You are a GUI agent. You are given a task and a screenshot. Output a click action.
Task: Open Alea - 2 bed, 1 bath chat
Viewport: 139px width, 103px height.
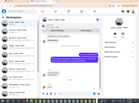tap(19, 55)
